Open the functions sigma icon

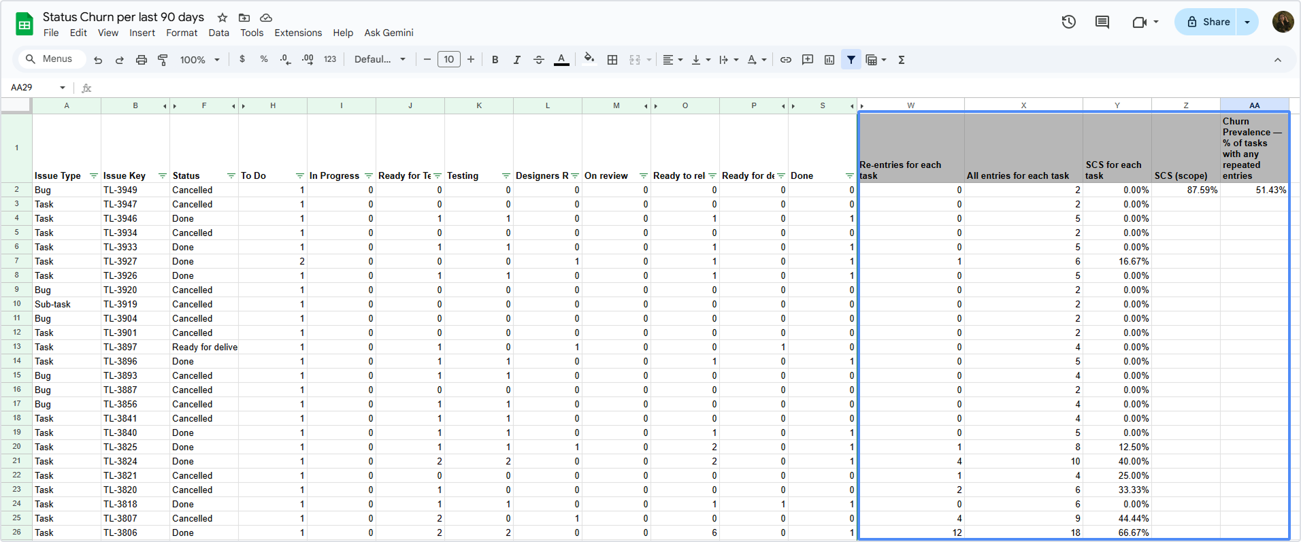coord(902,60)
